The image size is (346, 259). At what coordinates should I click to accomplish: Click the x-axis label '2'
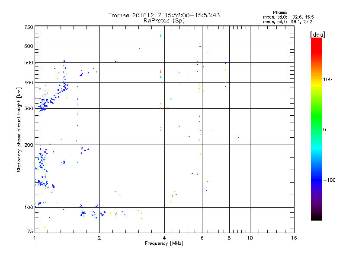coord(99,238)
